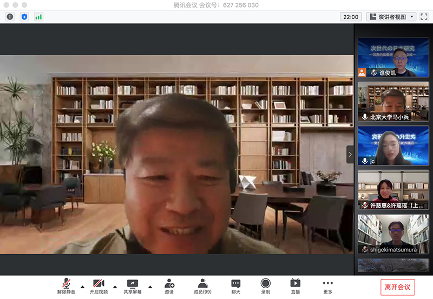The image size is (433, 299).
Task: Open the 演讲者视图 view dropdown
Action: point(391,17)
